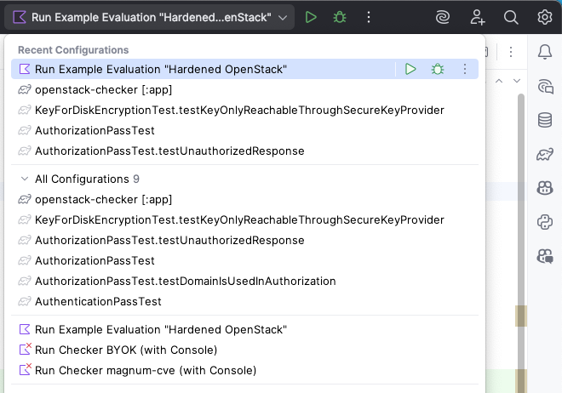Select recent KeyForDiskEncryptionTest.testKeyOnlyReachableThroughSecureKeyProvider
This screenshot has width=562, height=393.
(x=244, y=110)
